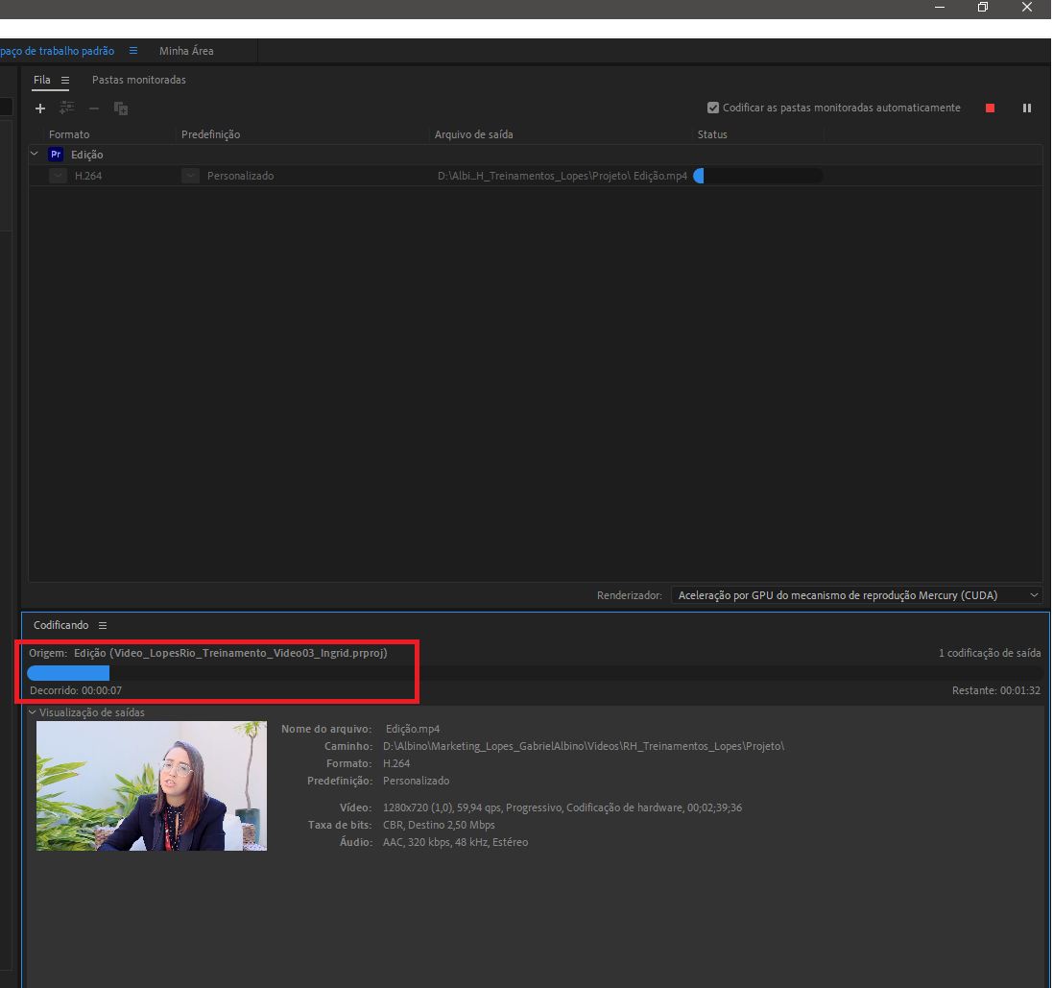Select the Fila tab
Screen dimensions: 1053x988
(x=40, y=81)
